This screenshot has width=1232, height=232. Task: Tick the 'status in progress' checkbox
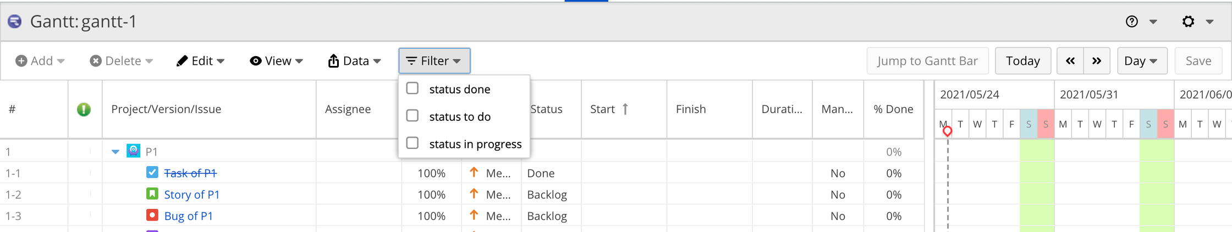point(413,143)
